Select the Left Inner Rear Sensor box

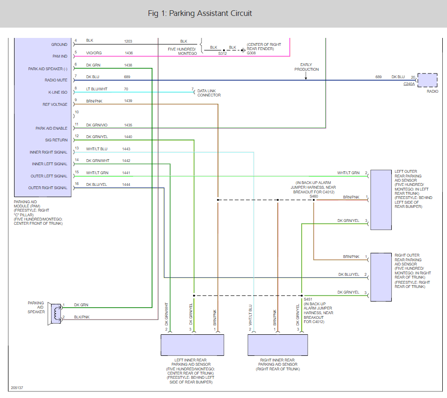tap(193, 345)
